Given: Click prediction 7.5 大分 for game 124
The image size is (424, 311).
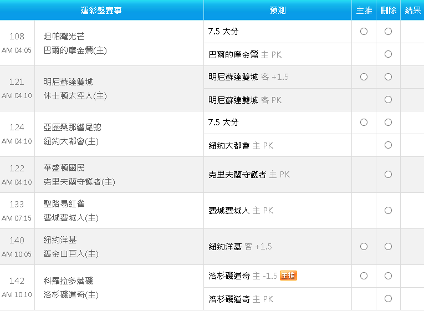Looking at the screenshot, I should (223, 122).
